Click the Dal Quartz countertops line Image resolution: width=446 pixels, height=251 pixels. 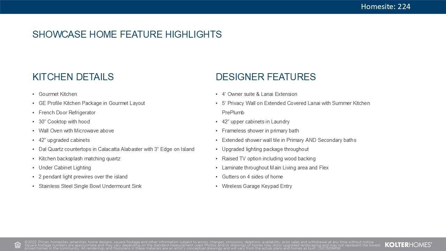(116, 149)
